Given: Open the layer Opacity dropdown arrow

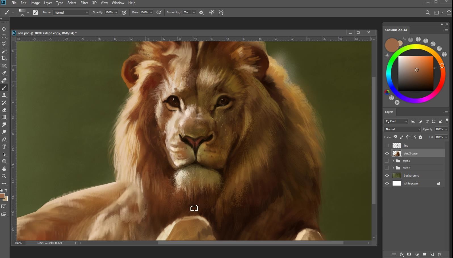Looking at the screenshot, I should click(x=446, y=129).
